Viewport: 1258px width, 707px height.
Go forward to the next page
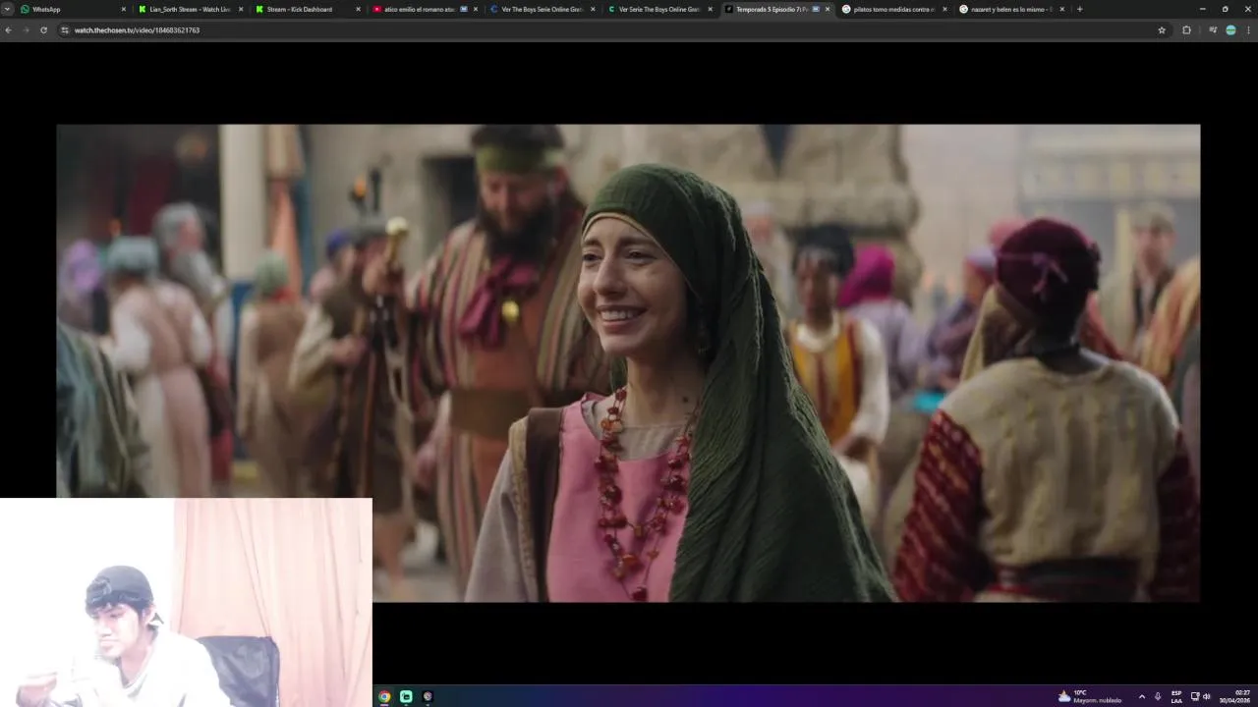(x=26, y=30)
